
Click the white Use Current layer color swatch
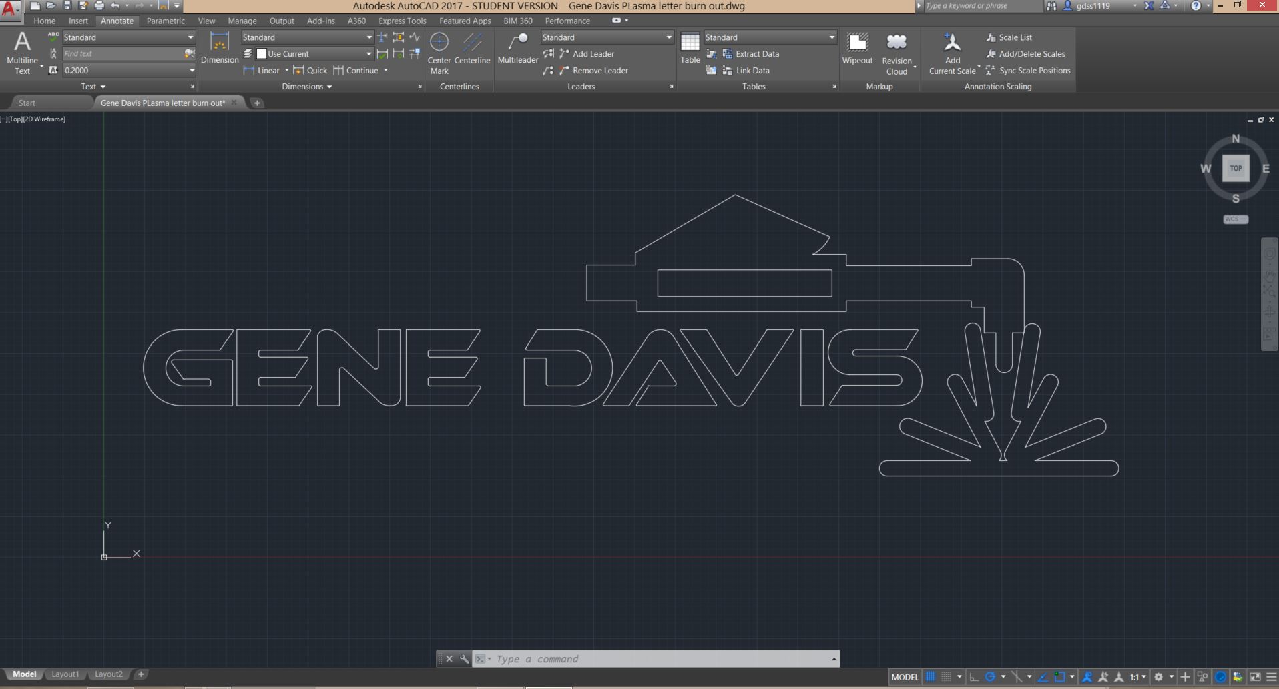(x=262, y=53)
